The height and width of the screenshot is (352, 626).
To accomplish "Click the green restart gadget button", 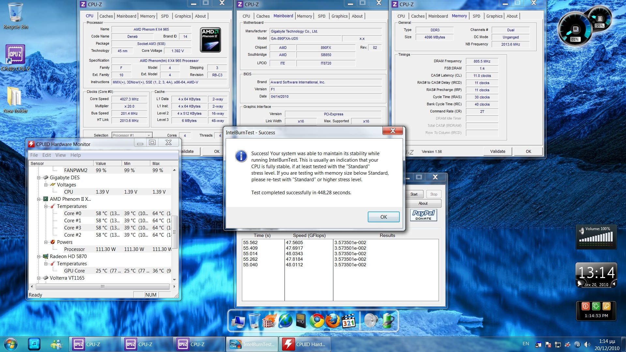I will coord(596,306).
